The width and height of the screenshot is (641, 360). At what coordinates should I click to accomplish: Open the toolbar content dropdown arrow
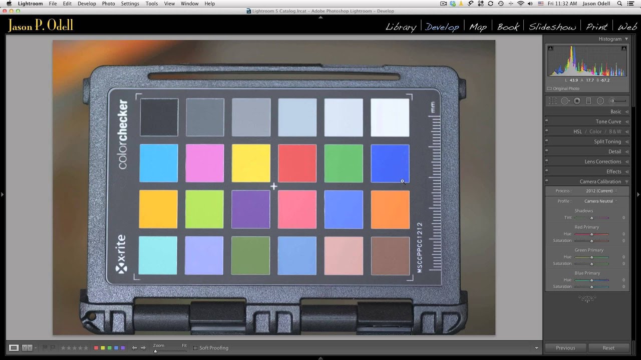[536, 348]
